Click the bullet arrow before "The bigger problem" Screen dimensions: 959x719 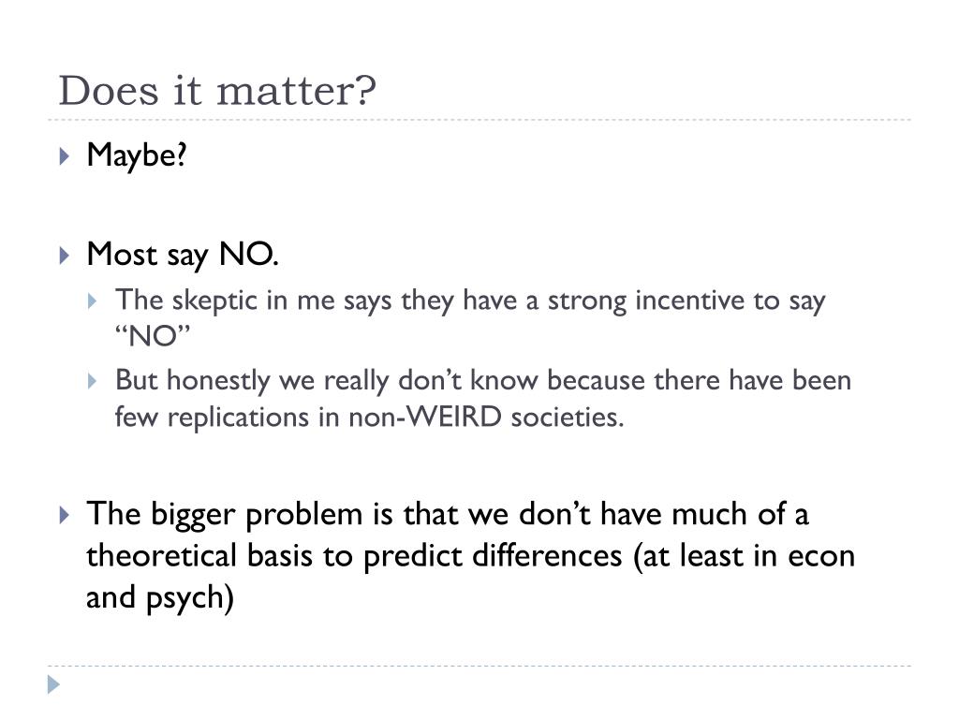65,515
